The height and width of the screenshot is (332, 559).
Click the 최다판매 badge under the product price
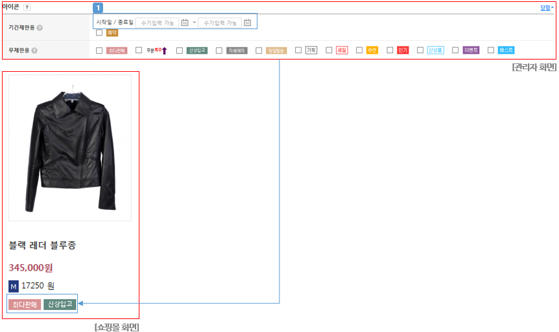(x=25, y=305)
